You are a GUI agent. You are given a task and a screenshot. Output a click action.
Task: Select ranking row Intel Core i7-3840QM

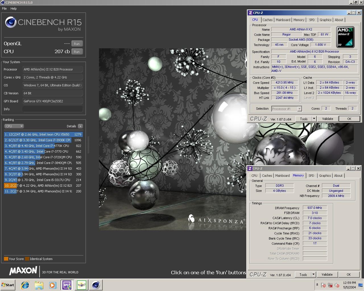[43, 163]
